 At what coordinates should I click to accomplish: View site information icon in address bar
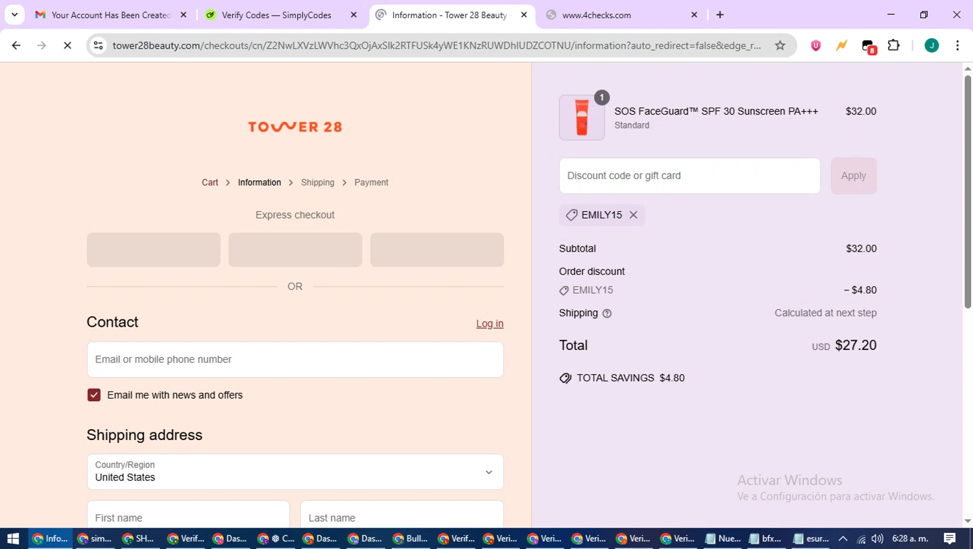click(99, 45)
